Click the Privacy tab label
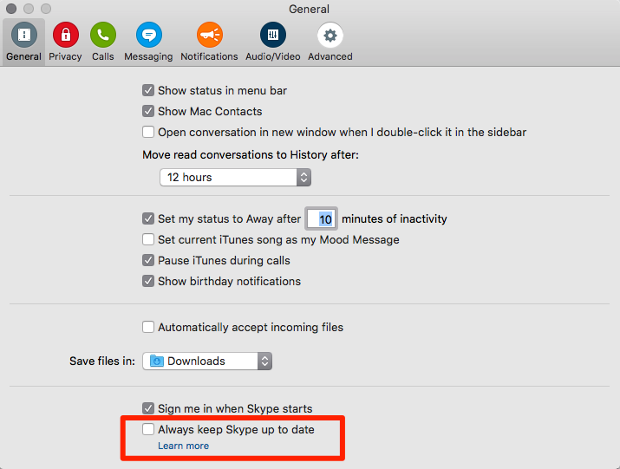This screenshot has height=469, width=620. [65, 56]
